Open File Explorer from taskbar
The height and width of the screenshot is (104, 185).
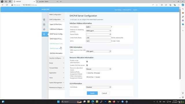110,102
